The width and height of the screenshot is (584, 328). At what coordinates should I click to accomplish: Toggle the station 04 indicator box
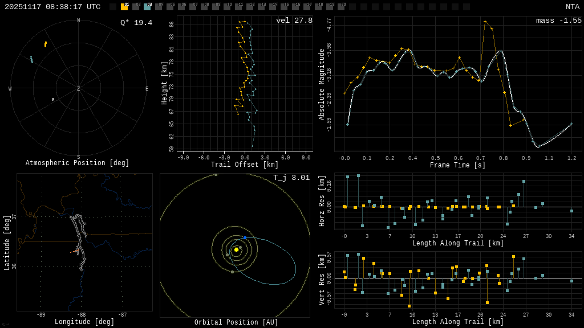pos(159,7)
